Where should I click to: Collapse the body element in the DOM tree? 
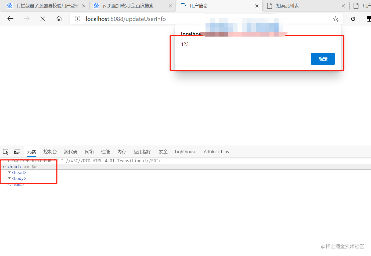tap(9, 178)
